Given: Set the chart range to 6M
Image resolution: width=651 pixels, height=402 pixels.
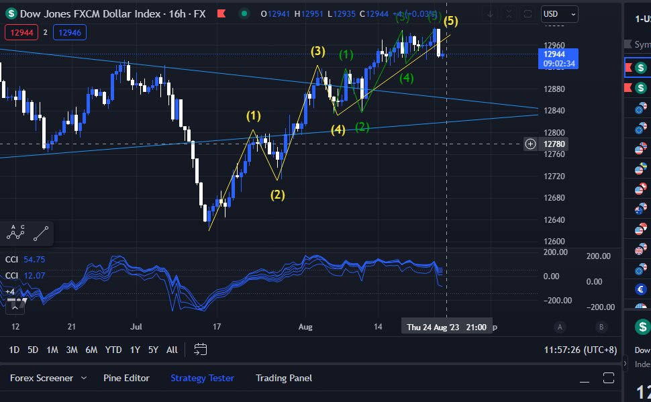Looking at the screenshot, I should click(x=91, y=350).
